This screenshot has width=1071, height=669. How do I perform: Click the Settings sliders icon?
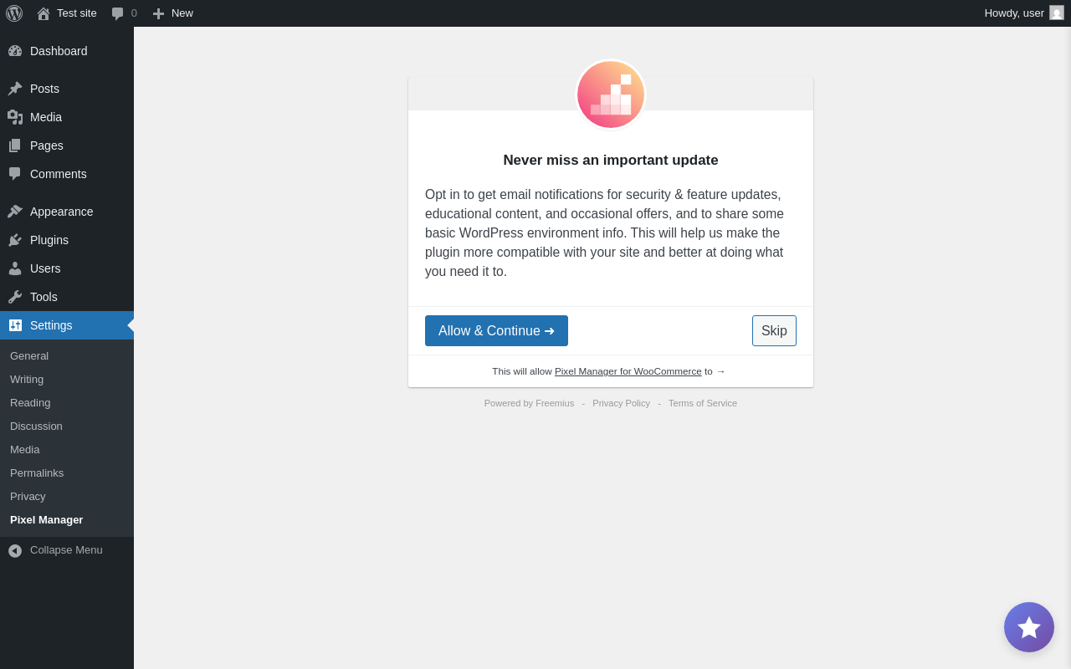[x=15, y=325]
